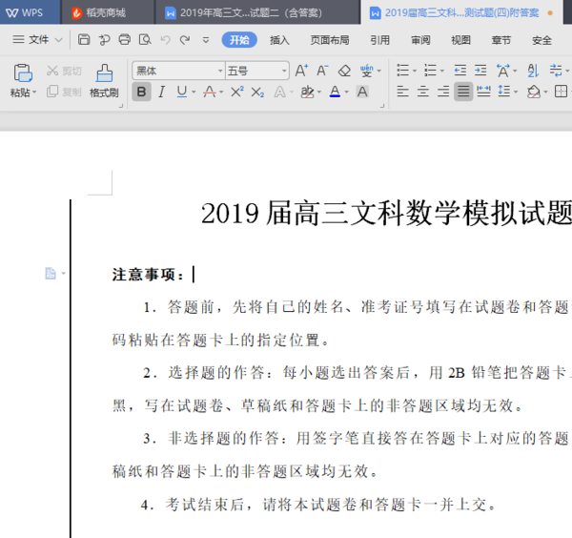Image resolution: width=572 pixels, height=538 pixels.
Task: Click the Distributed alignment icon
Action: (x=483, y=92)
